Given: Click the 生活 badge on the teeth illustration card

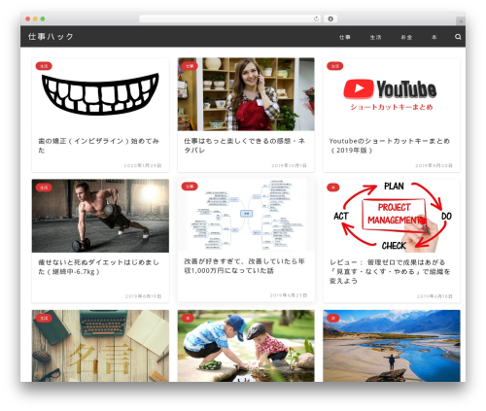Looking at the screenshot, I should pyautogui.click(x=44, y=66).
